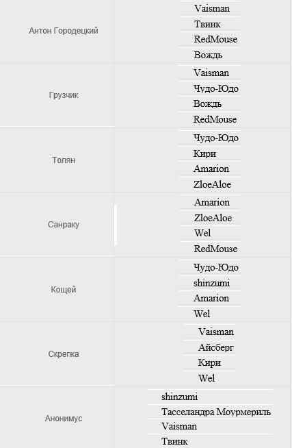Select the Скрепка row label
The height and width of the screenshot is (448, 292).
coord(64,353)
